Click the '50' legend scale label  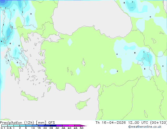click(81, 128)
